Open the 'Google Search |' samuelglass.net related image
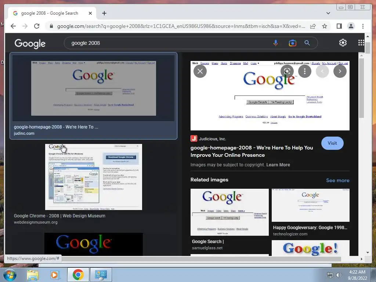The image size is (376, 282). [229, 212]
